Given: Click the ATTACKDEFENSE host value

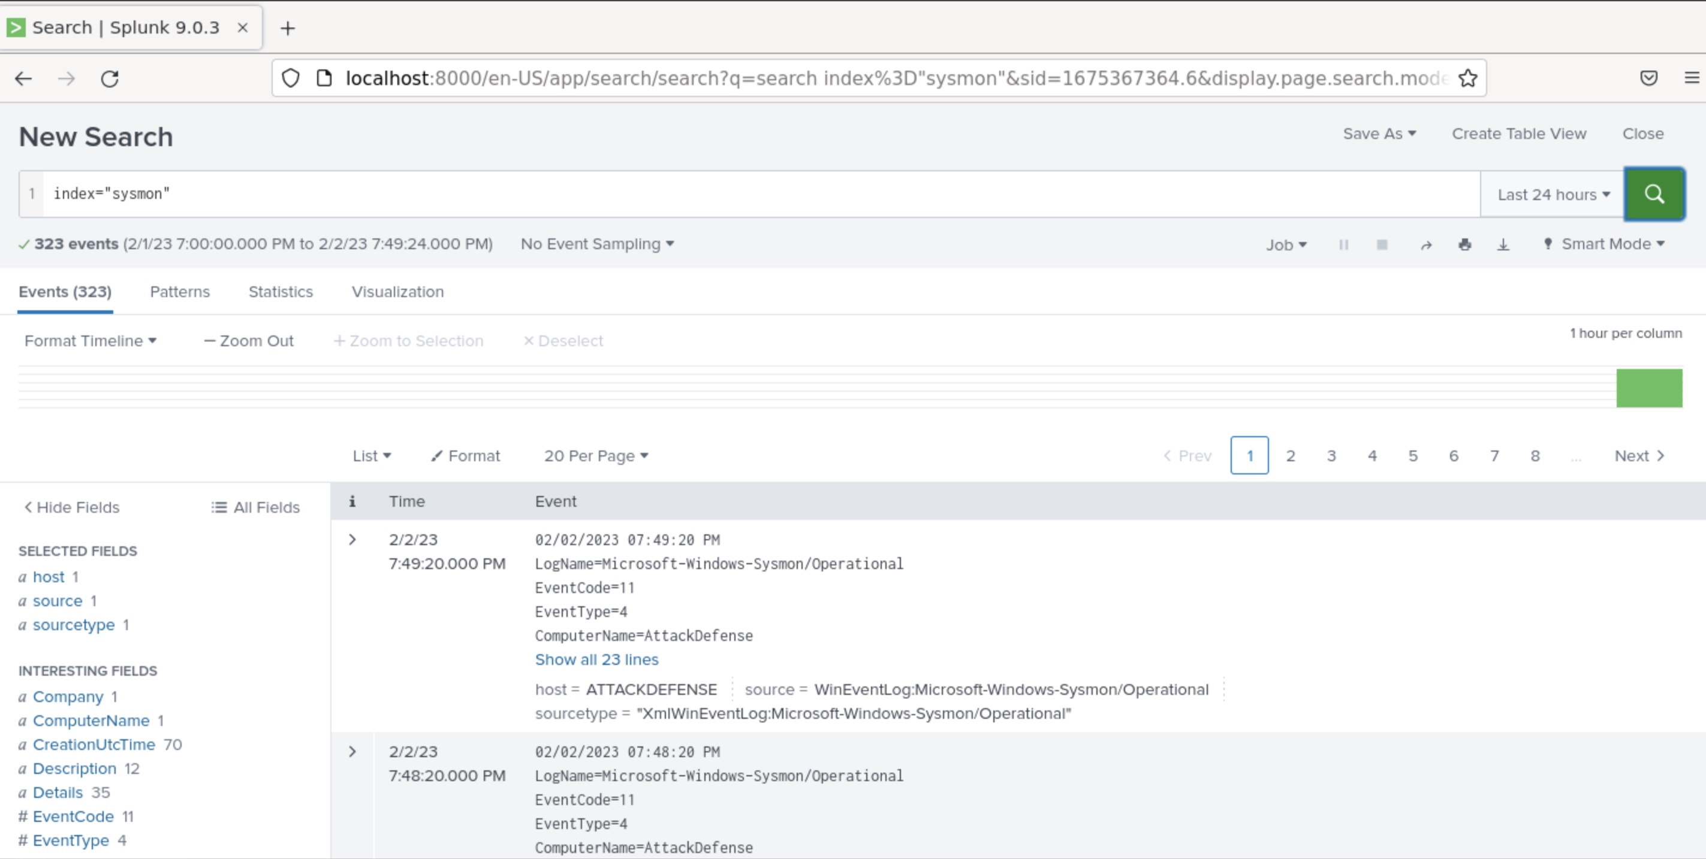Looking at the screenshot, I should [x=651, y=689].
